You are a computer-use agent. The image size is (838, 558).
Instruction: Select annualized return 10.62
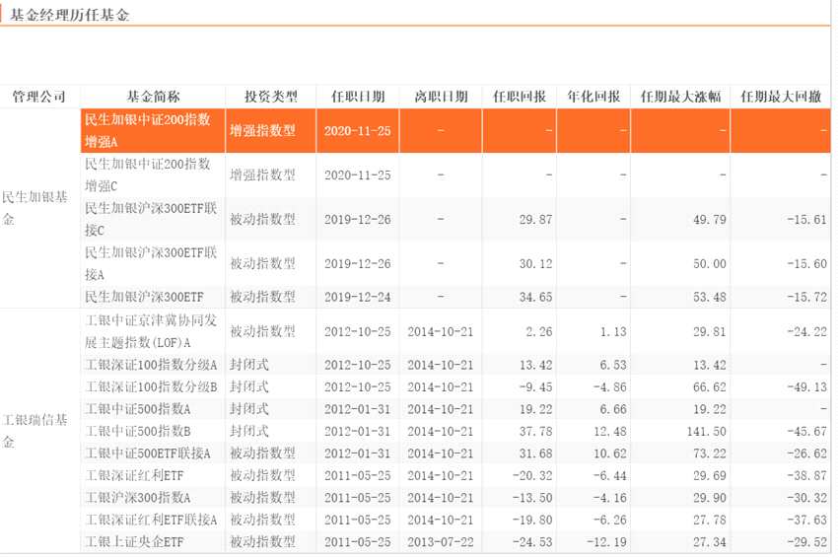click(x=610, y=454)
